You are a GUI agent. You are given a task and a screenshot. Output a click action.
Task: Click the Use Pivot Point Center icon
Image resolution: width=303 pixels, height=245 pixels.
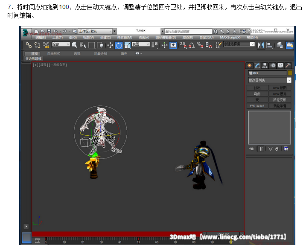pos(154,45)
